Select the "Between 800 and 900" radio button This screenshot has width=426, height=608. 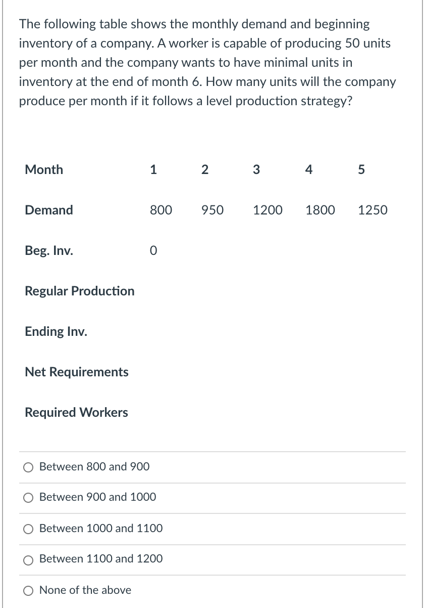(28, 467)
